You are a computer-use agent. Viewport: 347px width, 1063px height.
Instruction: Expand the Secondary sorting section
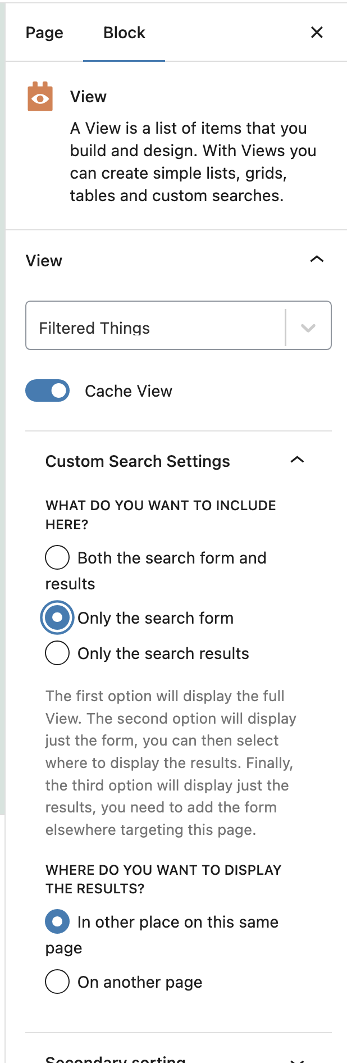click(297, 1059)
